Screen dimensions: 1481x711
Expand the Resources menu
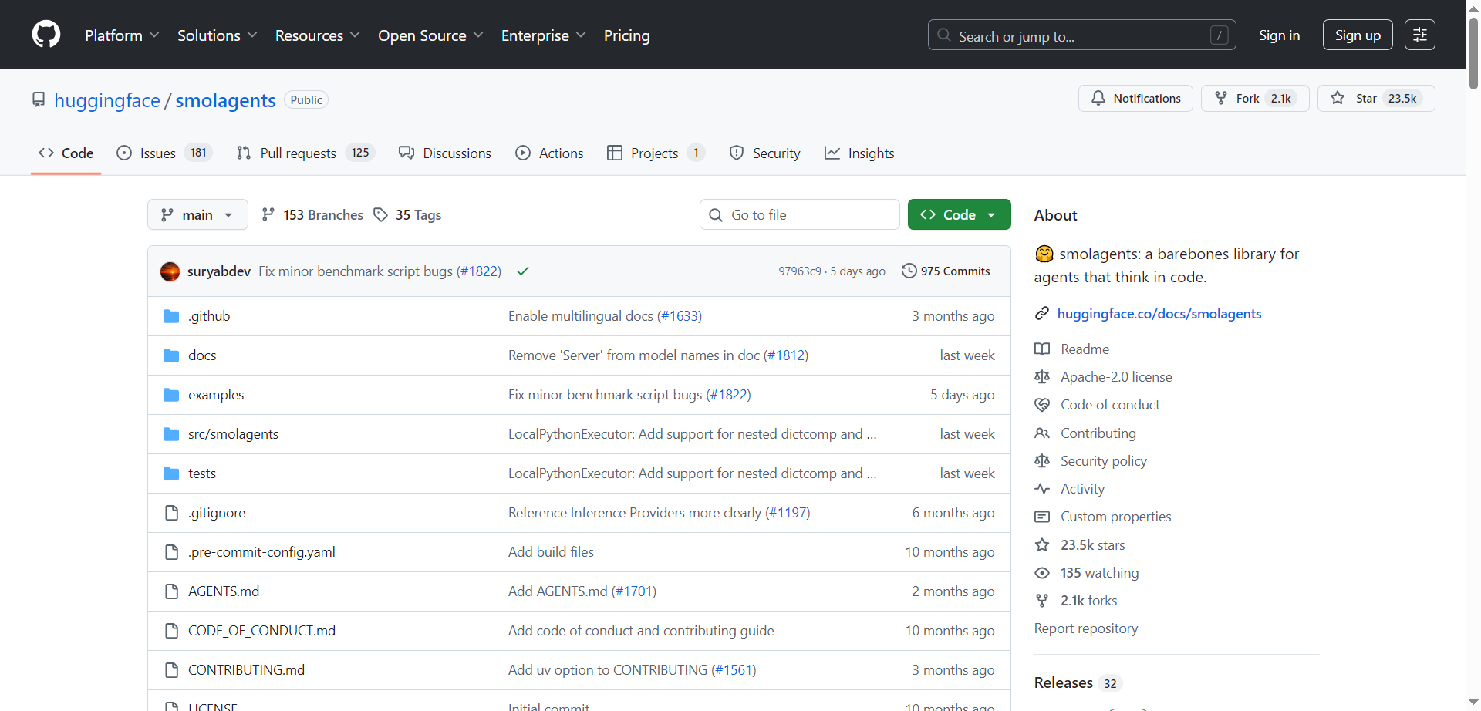tap(318, 35)
